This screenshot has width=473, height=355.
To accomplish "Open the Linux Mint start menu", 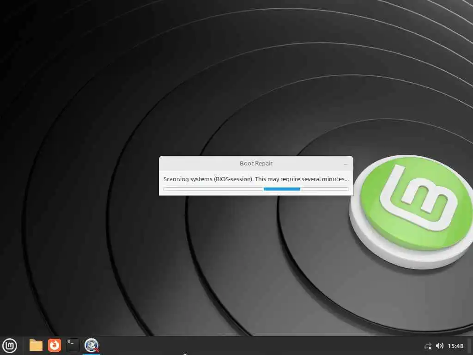I will (10, 345).
